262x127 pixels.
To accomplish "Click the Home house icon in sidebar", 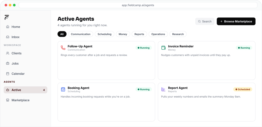I will pos(8,27).
